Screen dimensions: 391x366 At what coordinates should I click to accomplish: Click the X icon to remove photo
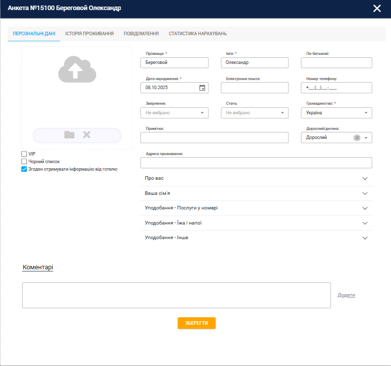[x=87, y=135]
